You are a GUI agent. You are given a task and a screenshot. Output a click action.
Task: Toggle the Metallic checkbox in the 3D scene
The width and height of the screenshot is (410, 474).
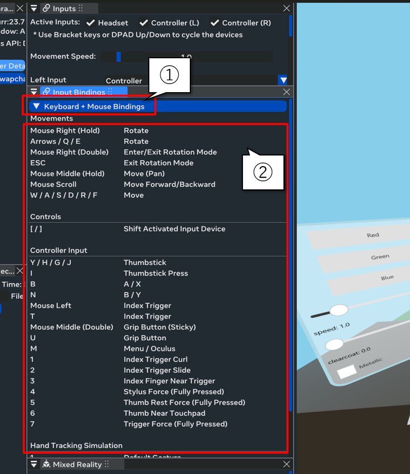[347, 372]
